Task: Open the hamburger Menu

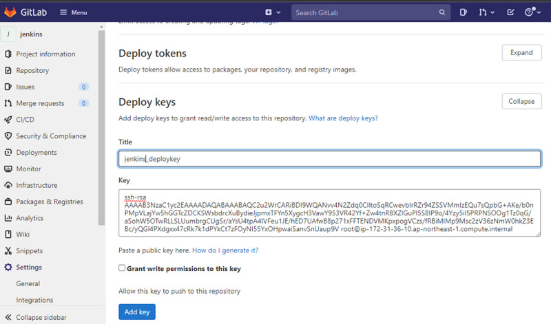Action: coord(73,12)
